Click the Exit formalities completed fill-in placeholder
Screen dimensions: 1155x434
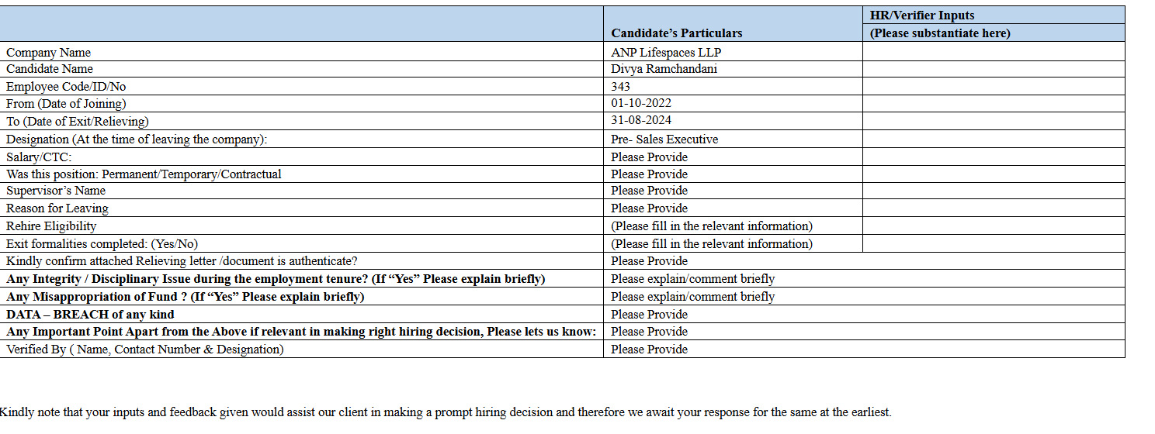click(711, 244)
